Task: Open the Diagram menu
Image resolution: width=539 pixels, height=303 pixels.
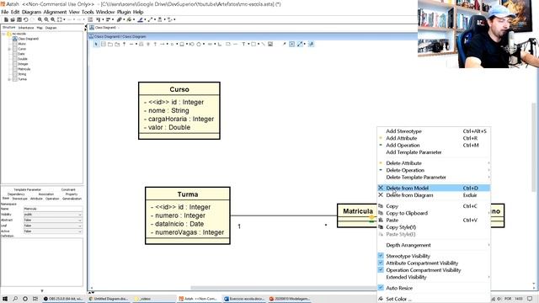Action: click(31, 12)
